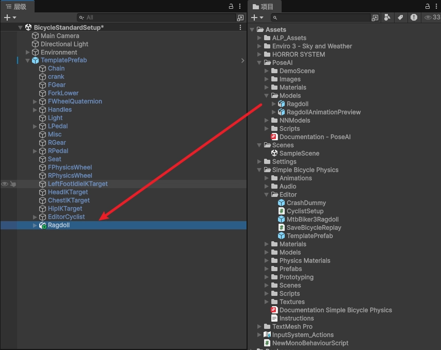Click the blue TemplatePrefab prefab icon
The width and height of the screenshot is (441, 350).
pos(35,60)
